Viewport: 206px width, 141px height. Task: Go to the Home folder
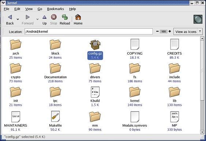click(x=78, y=20)
